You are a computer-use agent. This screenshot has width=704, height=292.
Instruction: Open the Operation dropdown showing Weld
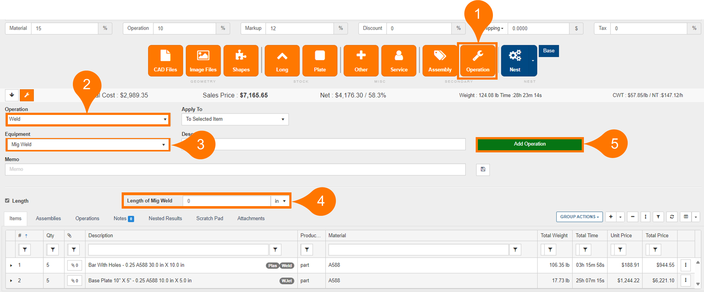[88, 119]
